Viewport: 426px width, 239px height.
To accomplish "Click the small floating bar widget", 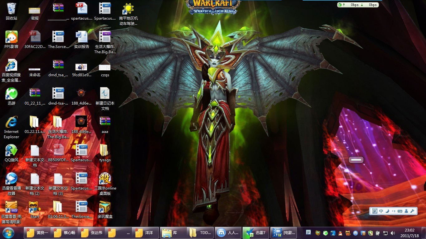I will pyautogui.click(x=356, y=160).
